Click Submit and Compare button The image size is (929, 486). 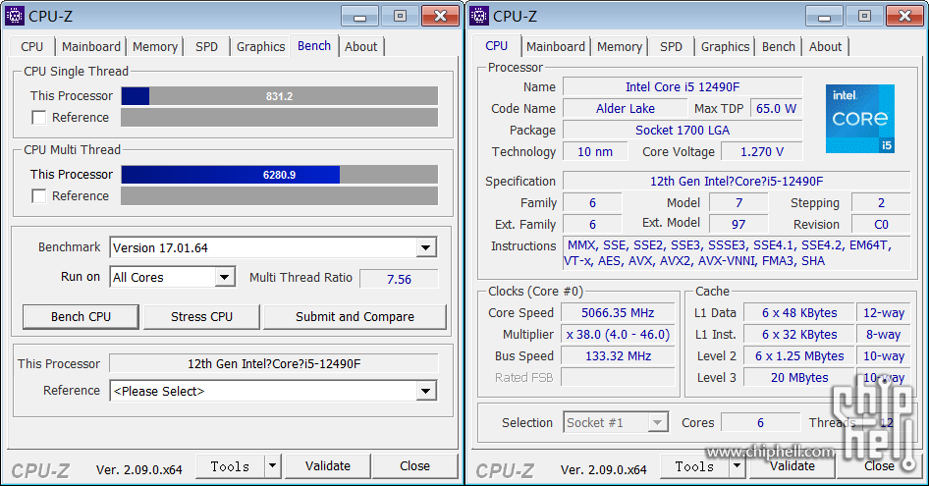pos(355,317)
